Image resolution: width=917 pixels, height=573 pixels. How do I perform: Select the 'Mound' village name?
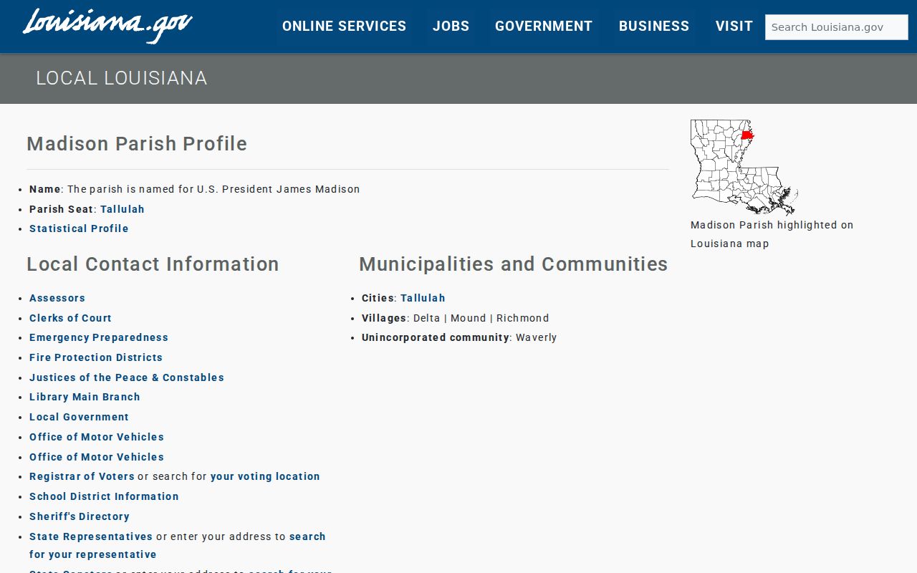tap(469, 318)
